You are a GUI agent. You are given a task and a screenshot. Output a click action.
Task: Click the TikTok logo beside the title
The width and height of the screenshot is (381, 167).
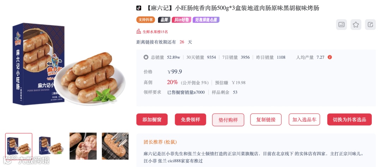(139, 8)
